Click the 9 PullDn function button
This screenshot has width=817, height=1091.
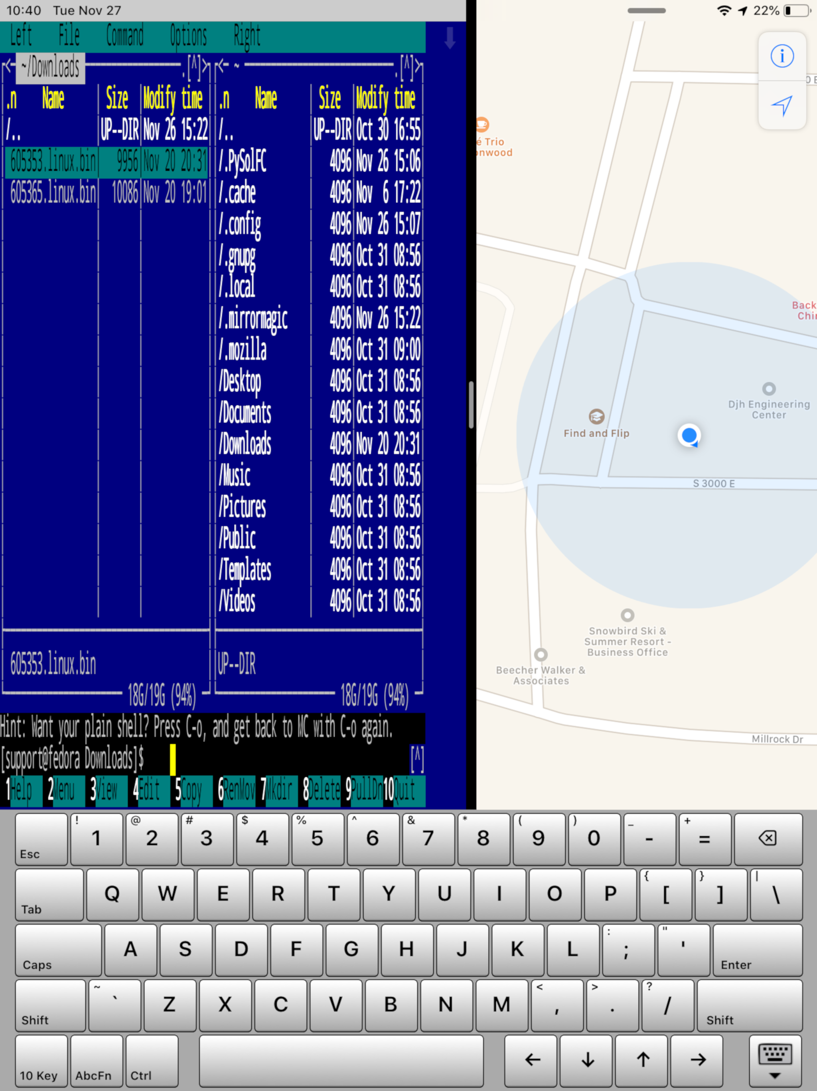tap(364, 791)
